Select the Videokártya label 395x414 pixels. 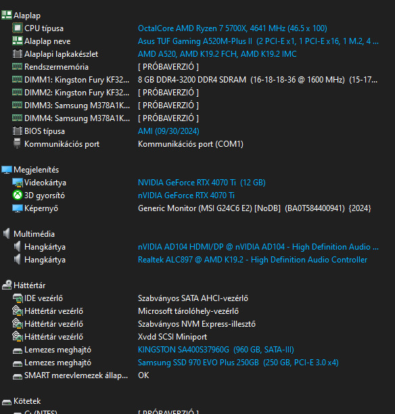tap(45, 183)
